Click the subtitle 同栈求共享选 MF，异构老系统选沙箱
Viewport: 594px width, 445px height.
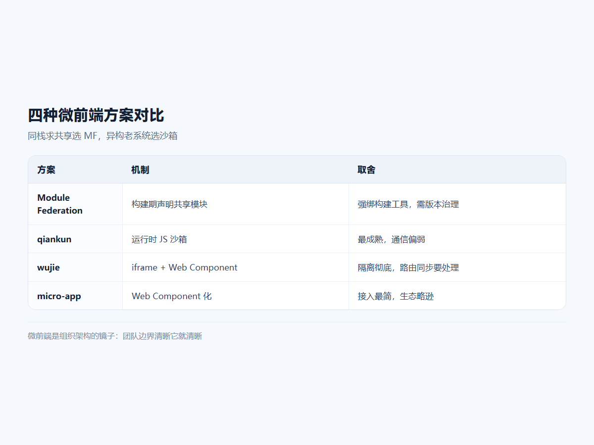tap(102, 135)
